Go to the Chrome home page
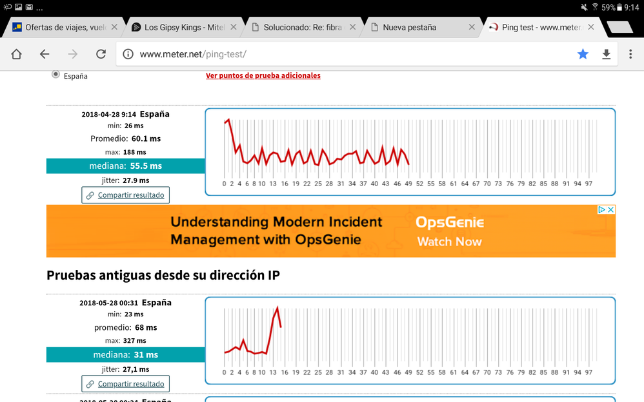This screenshot has width=644, height=402. [x=17, y=54]
